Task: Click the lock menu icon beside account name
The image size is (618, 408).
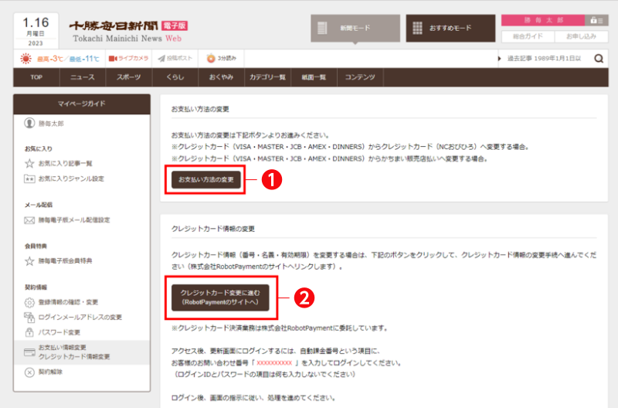Action: [x=596, y=20]
